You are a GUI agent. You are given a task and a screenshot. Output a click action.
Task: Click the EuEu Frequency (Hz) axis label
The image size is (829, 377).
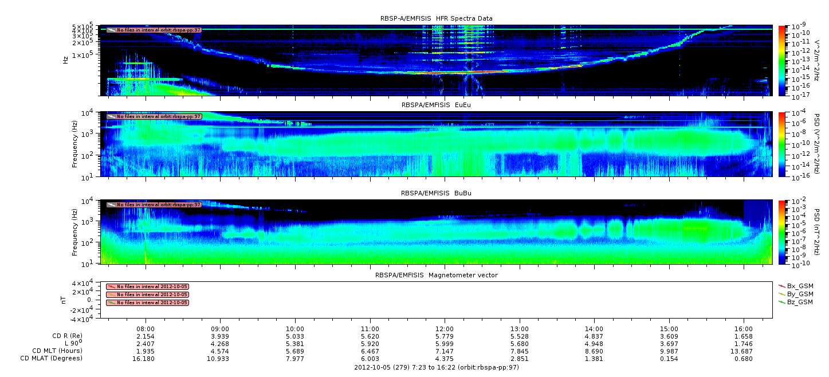click(76, 144)
